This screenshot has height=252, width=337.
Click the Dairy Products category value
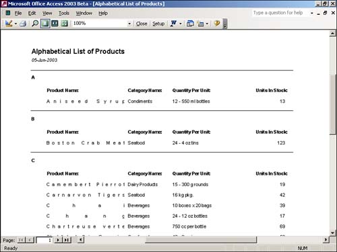tap(142, 185)
